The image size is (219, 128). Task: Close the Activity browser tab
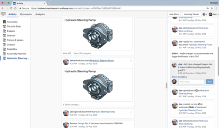coord(44,3)
